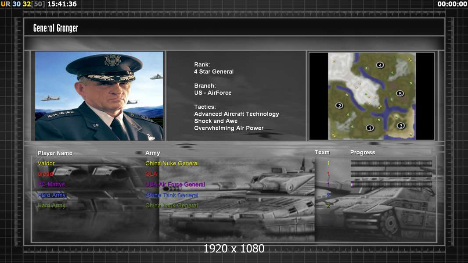
Task: Select the blue "Hard Army" player name
Action: coord(52,195)
